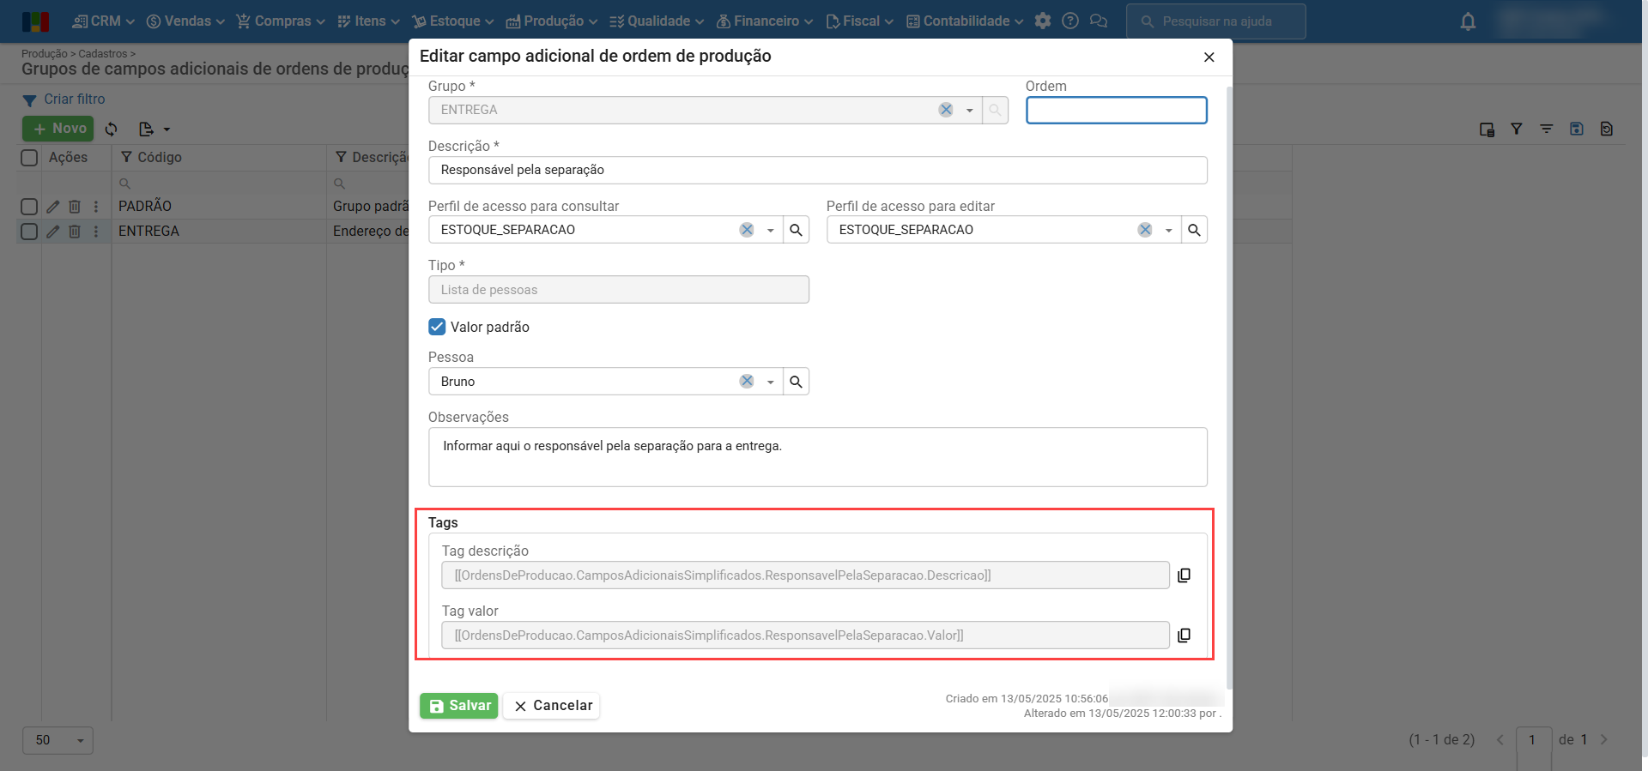Open the notifications bell
This screenshot has height=771, width=1648.
[1468, 21]
